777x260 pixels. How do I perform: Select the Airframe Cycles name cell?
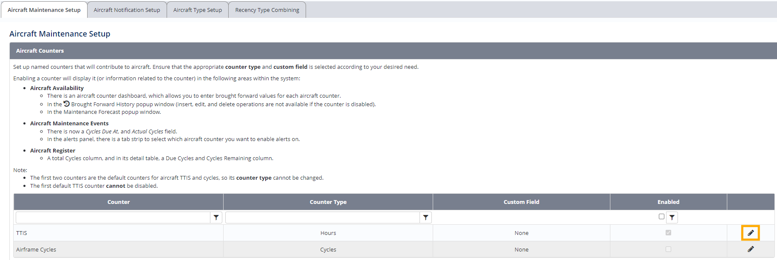(36, 250)
